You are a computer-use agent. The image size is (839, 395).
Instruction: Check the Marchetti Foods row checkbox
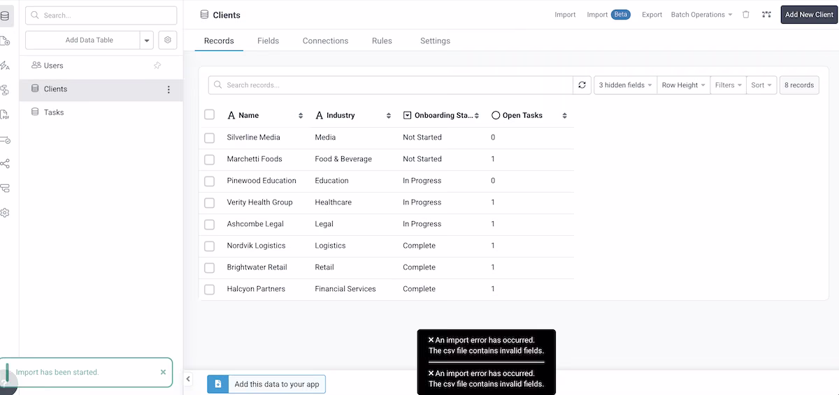click(x=209, y=160)
